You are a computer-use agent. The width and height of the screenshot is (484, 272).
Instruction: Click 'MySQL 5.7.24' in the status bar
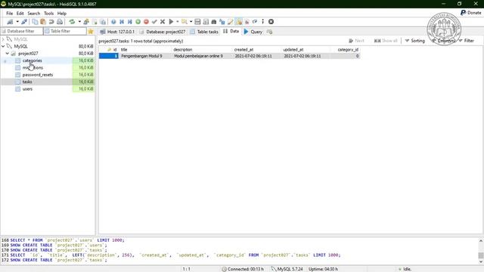(290, 269)
